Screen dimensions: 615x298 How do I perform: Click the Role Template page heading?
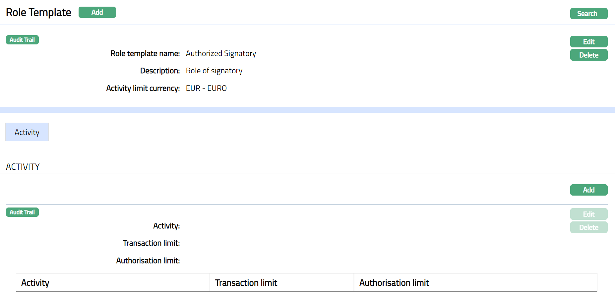pos(38,13)
